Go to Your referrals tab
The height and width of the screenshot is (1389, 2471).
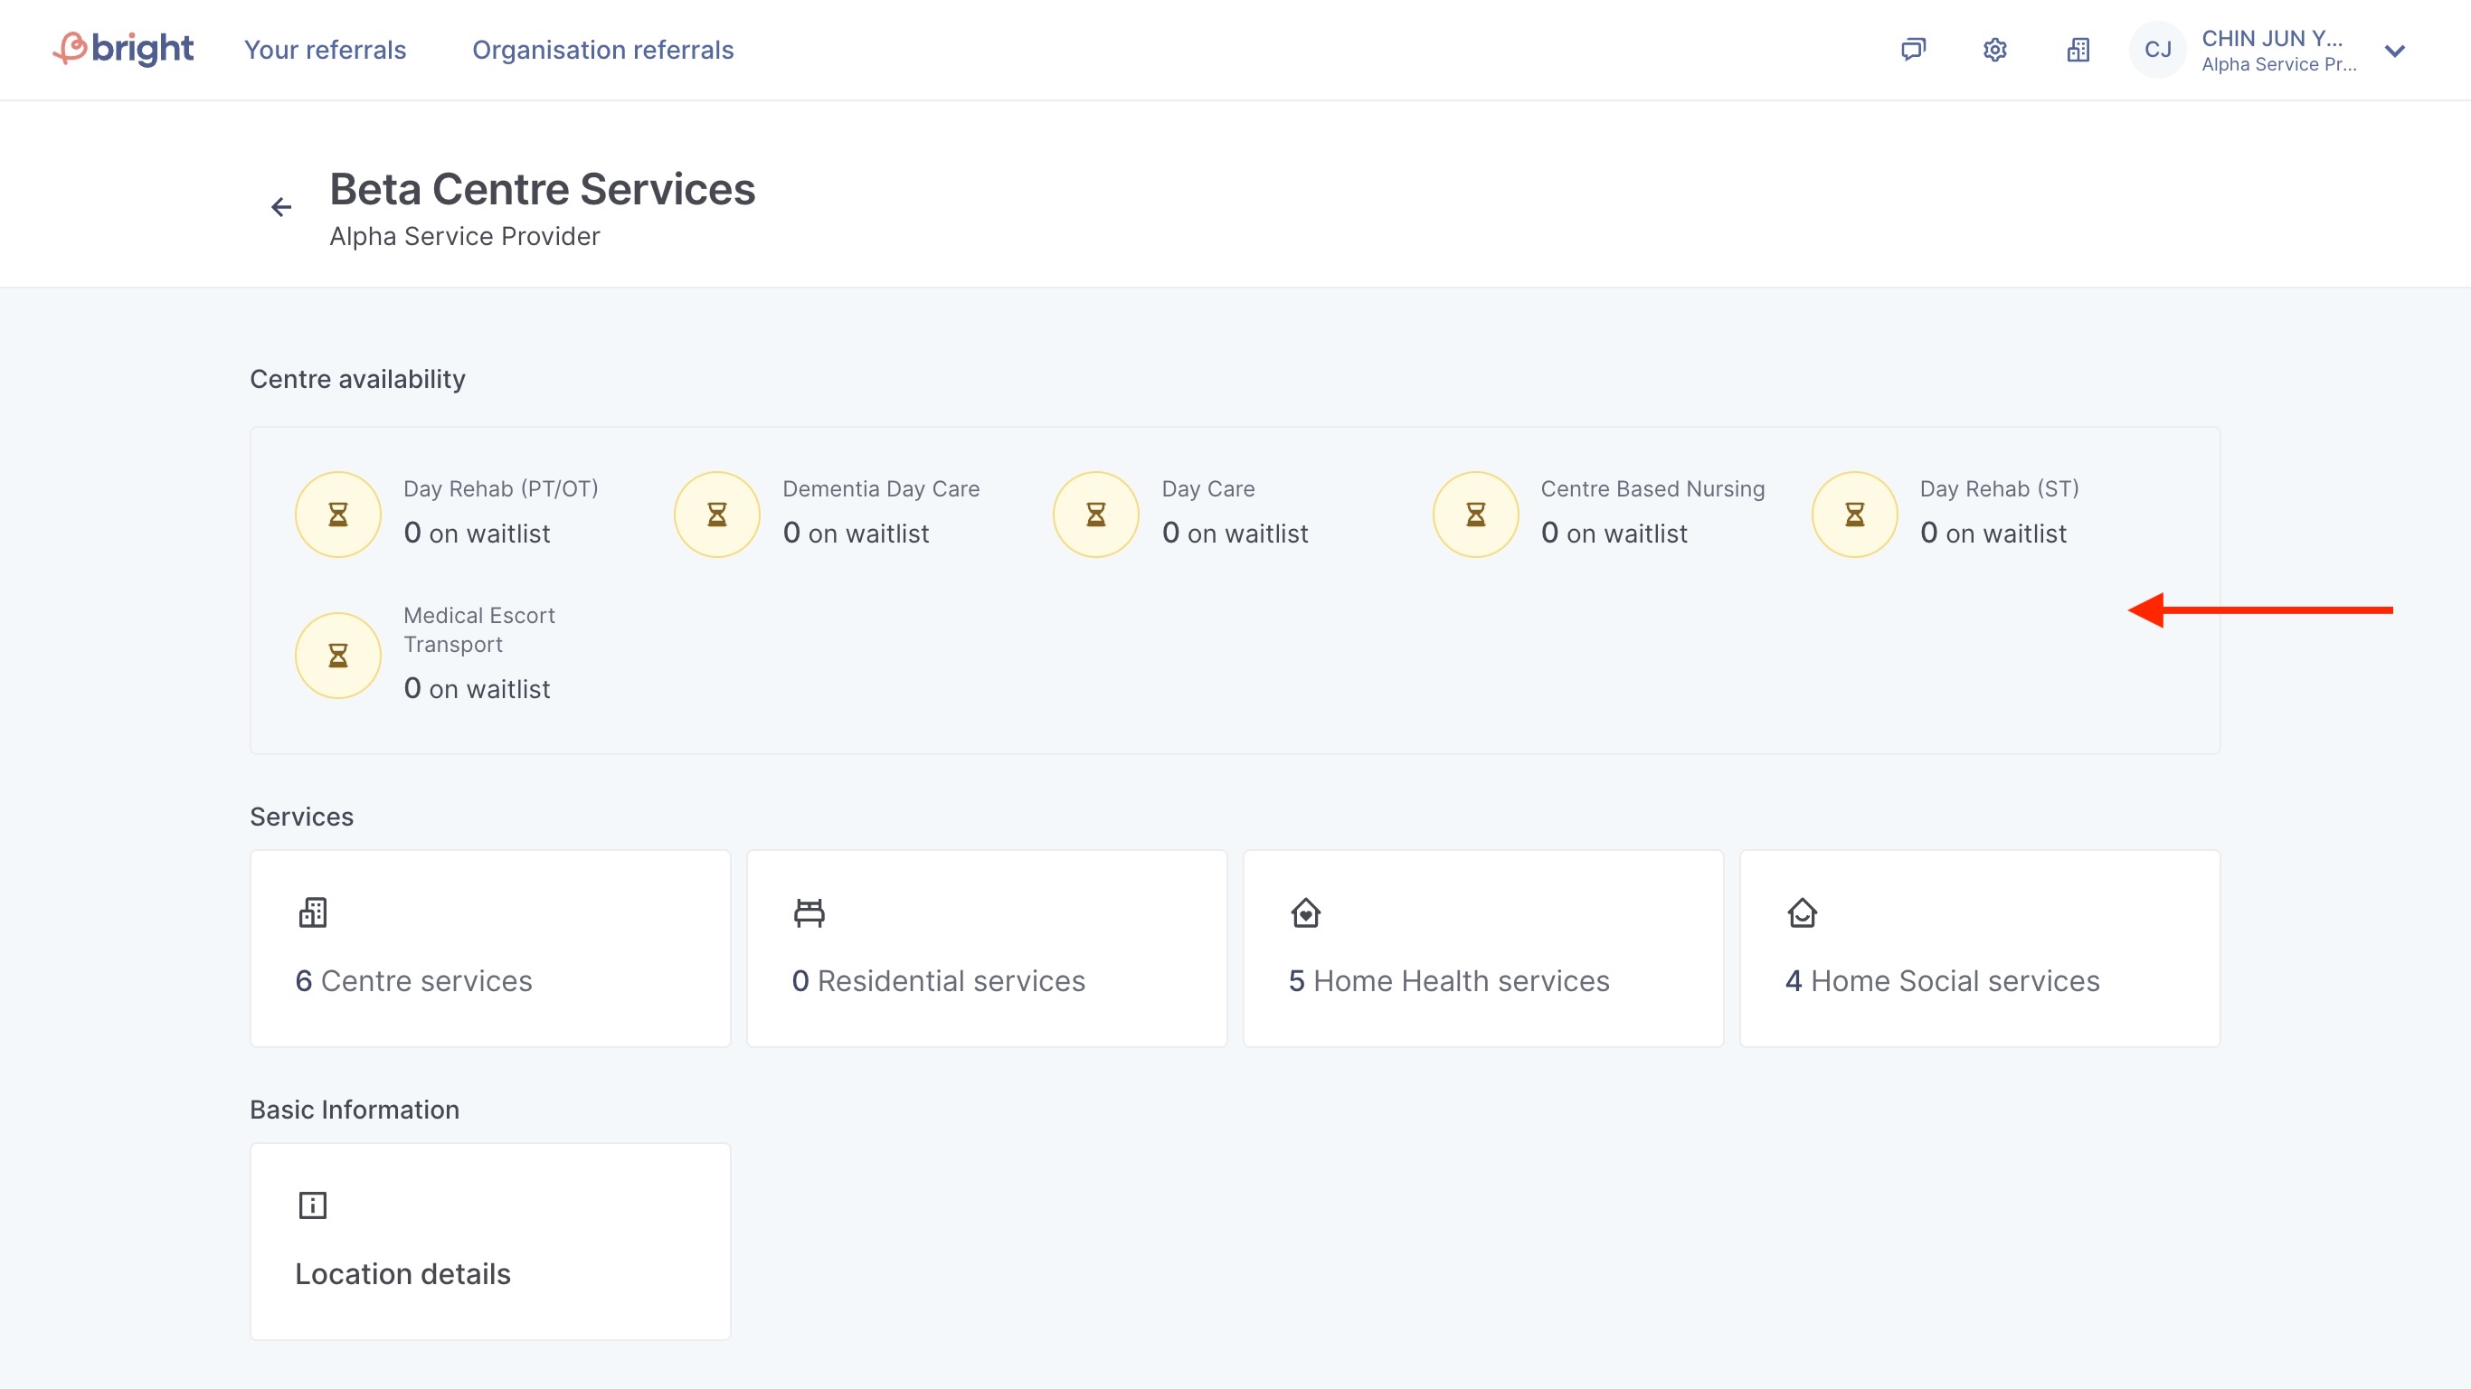click(326, 50)
